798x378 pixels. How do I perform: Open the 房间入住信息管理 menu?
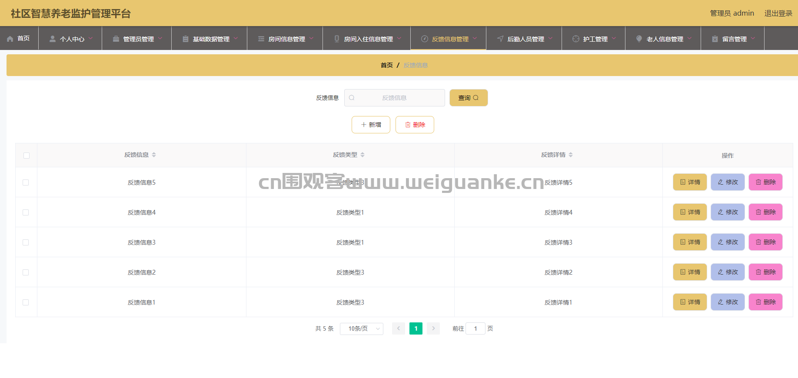pyautogui.click(x=368, y=39)
